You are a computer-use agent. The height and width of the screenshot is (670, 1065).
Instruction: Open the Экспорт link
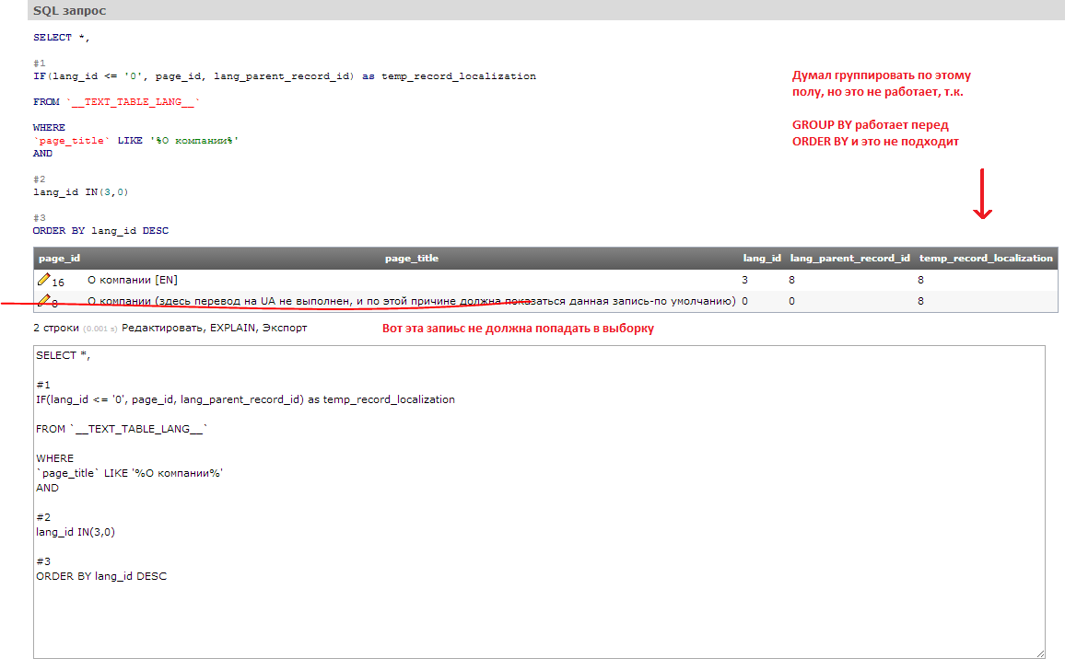pyautogui.click(x=284, y=328)
